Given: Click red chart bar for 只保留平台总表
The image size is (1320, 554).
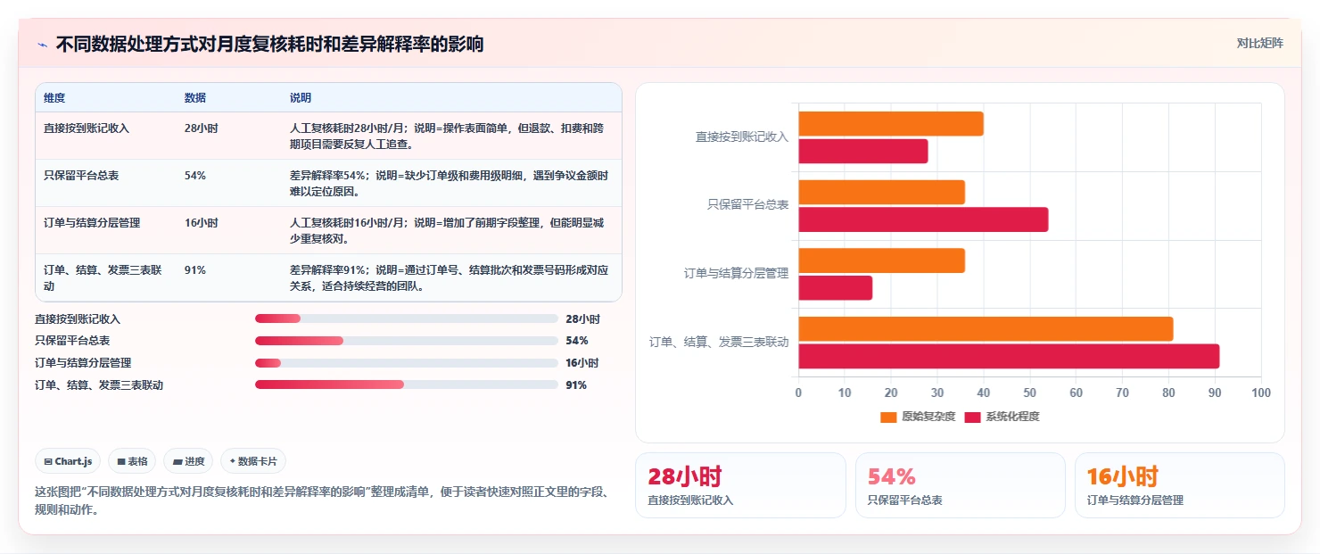Looking at the screenshot, I should (x=923, y=219).
